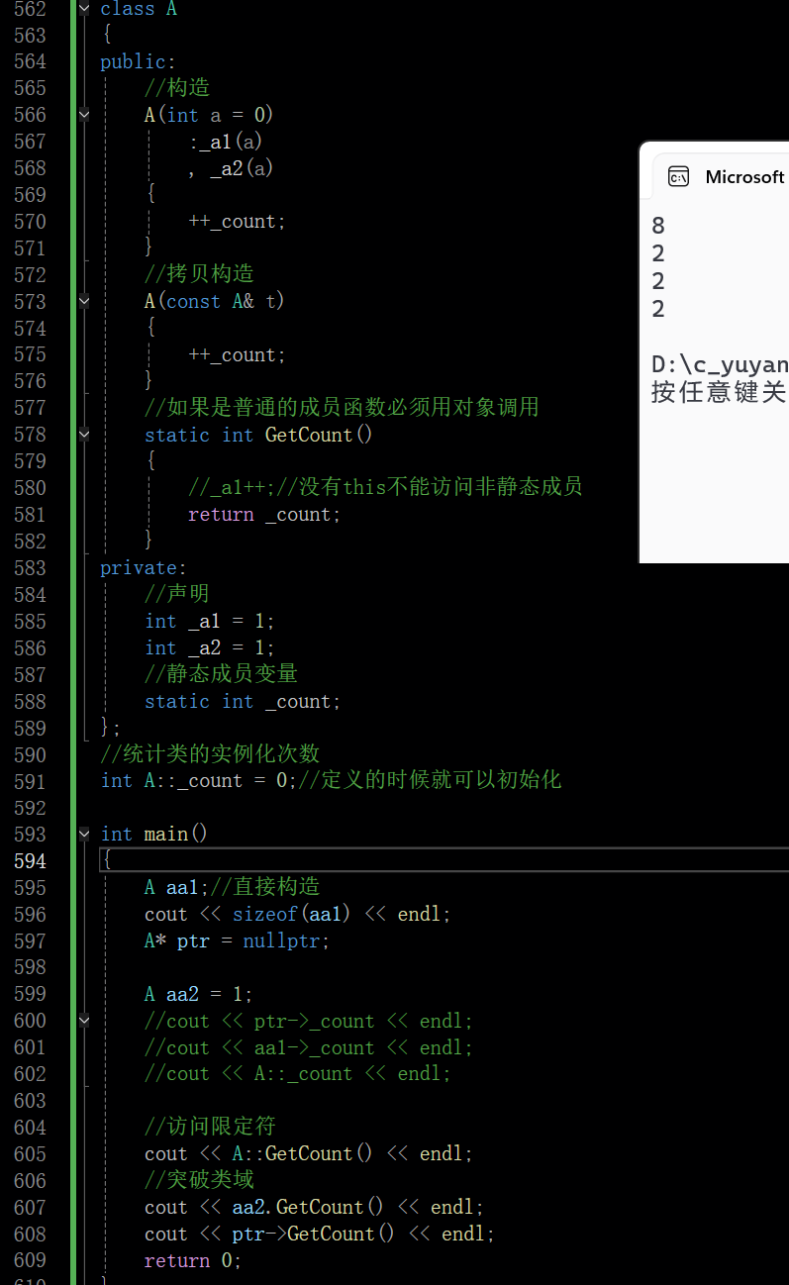Click 'int _a2 = 1;' member declaration
Viewport: 789px width, 1285px height.
(x=210, y=647)
